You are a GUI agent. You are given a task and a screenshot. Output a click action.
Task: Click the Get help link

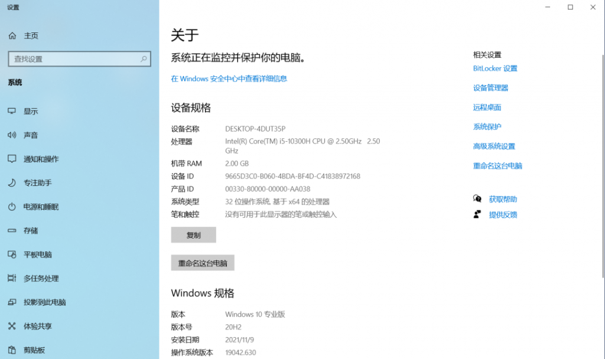(503, 200)
